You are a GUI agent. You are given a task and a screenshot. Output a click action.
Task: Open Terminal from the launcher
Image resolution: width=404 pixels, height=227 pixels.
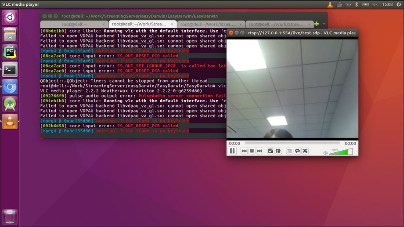10,69
